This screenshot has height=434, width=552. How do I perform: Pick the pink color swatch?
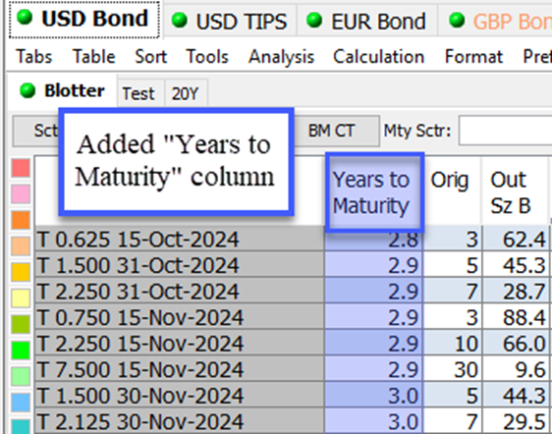click(21, 194)
